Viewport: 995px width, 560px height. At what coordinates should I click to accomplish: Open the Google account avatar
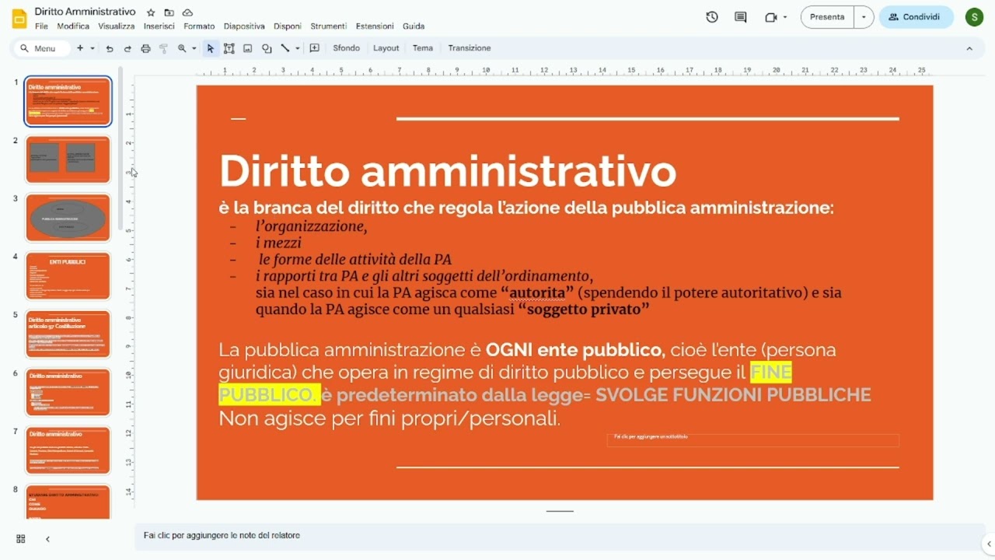[974, 17]
